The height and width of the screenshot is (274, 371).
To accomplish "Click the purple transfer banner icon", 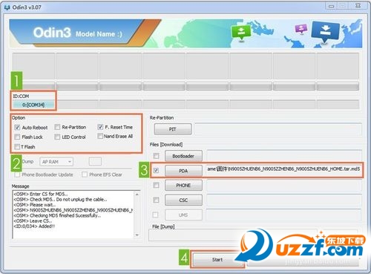I will (301, 29).
